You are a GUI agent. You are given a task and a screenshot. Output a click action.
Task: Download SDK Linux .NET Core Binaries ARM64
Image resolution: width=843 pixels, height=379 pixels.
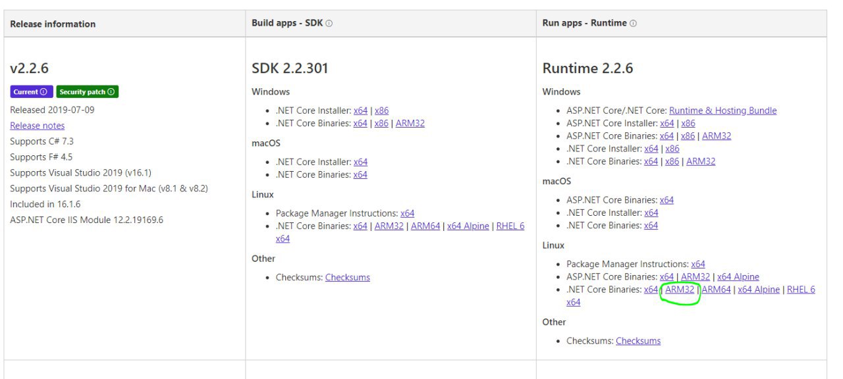pyautogui.click(x=425, y=226)
